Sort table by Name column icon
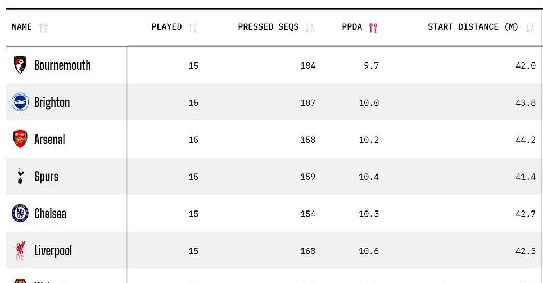 tap(43, 28)
